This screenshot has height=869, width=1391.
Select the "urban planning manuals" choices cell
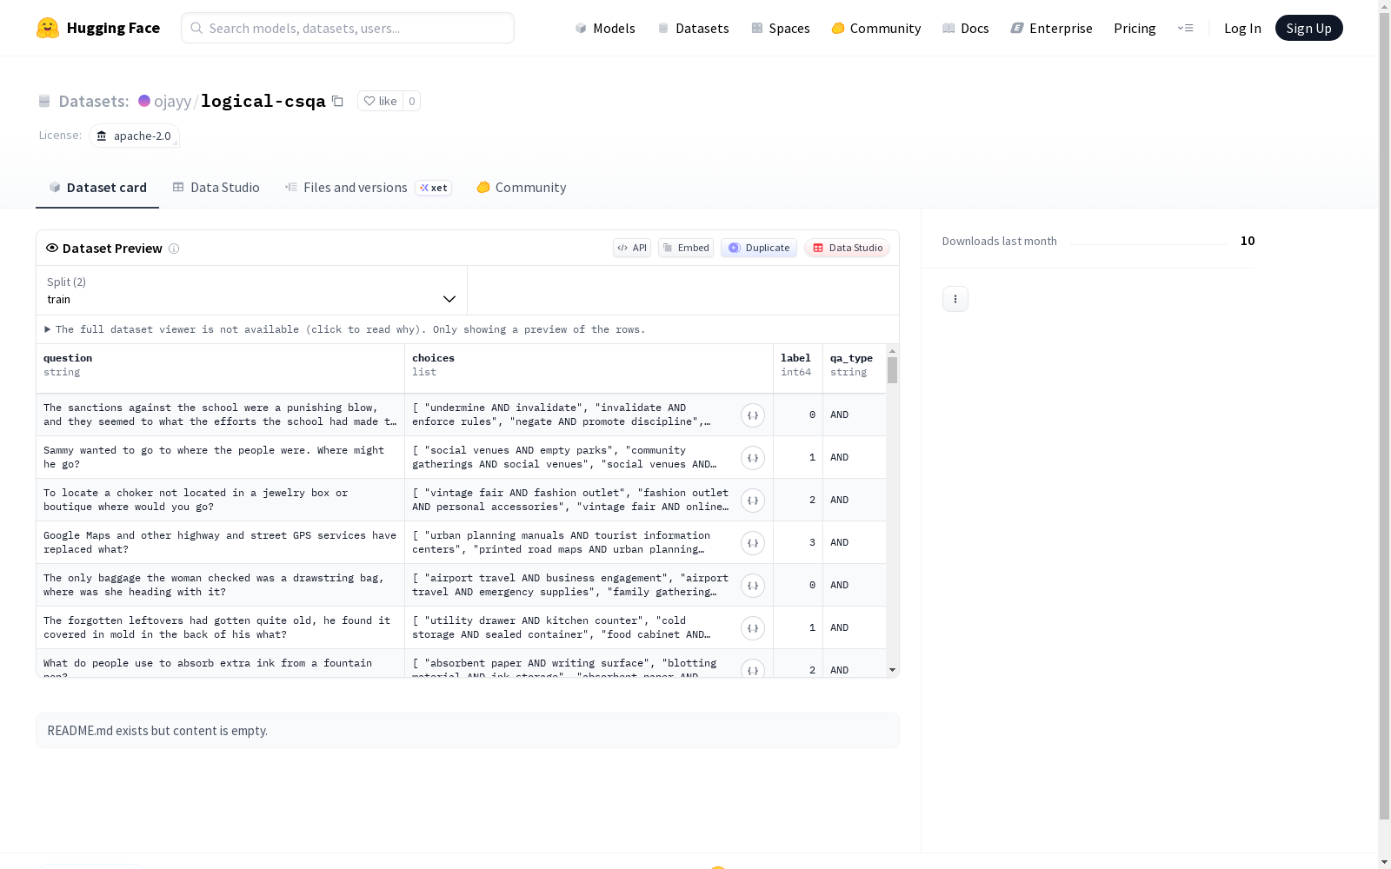tap(589, 542)
